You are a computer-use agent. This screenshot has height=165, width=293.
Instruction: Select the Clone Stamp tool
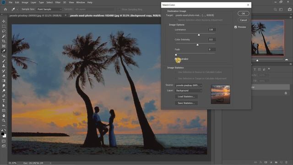[4, 66]
